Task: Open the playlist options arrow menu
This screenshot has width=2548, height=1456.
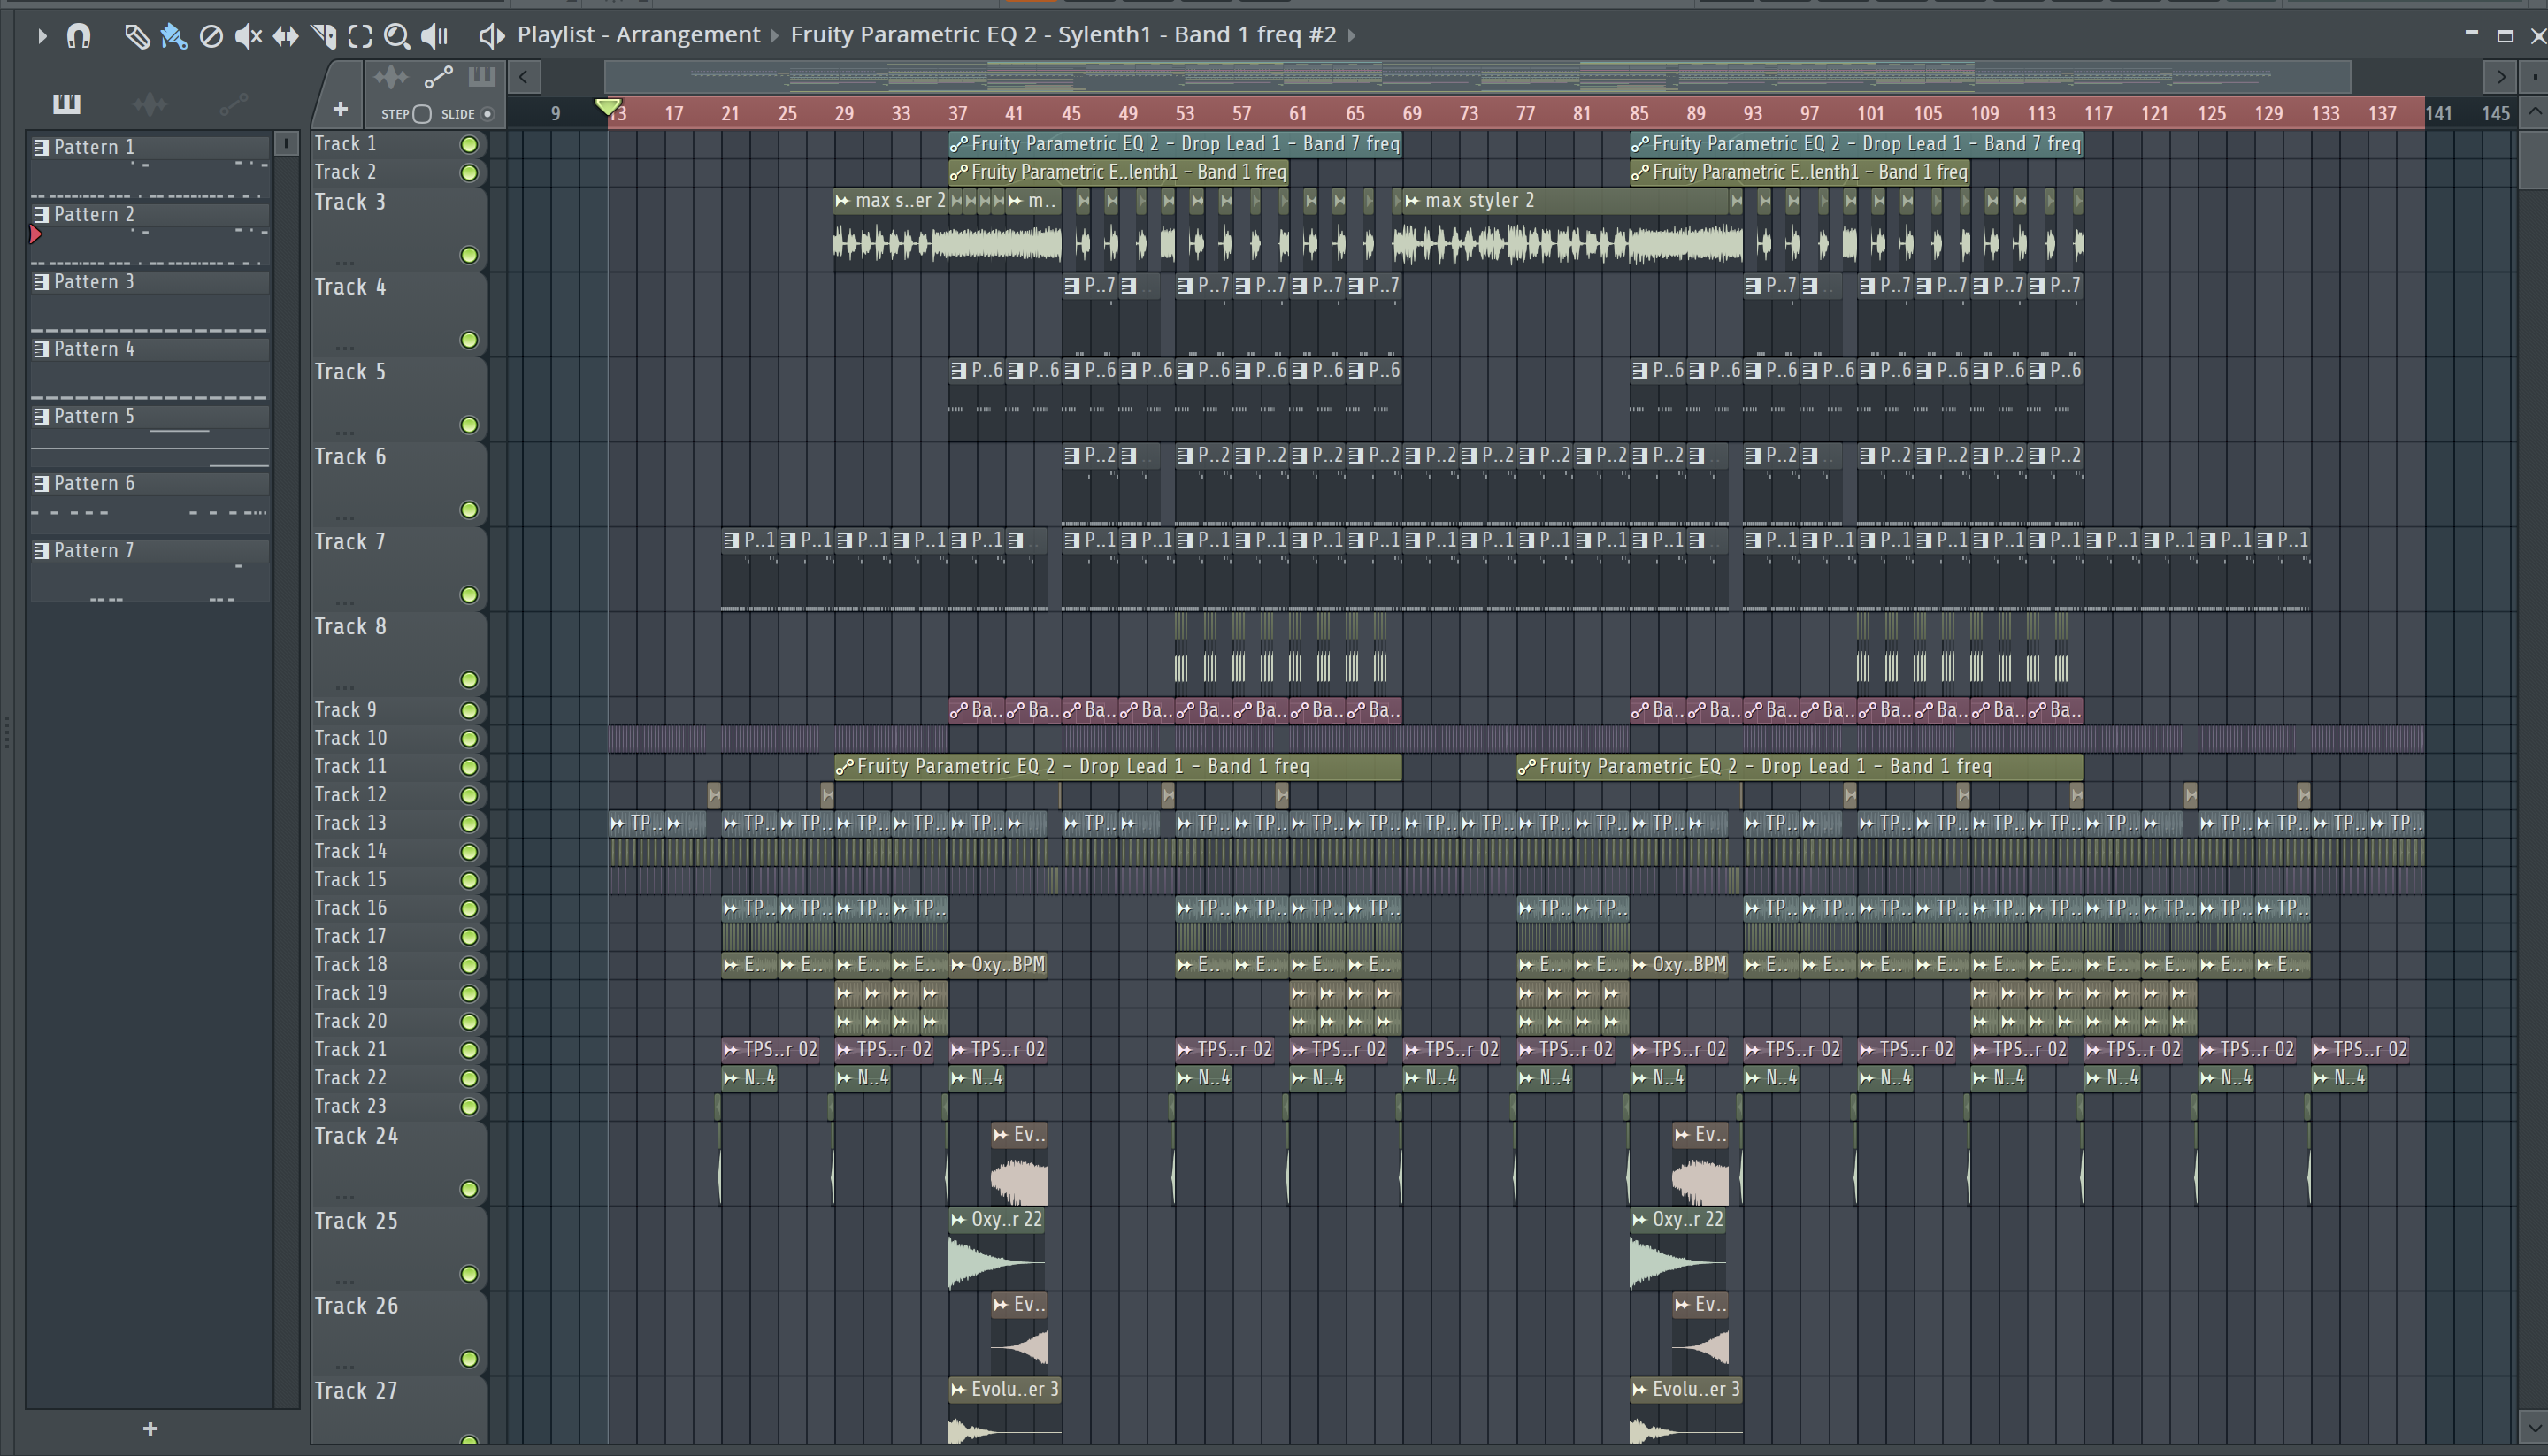Action: pos(41,36)
